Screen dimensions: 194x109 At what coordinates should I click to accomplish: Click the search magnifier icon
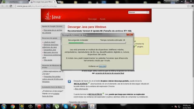pyautogui.click(x=148, y=12)
